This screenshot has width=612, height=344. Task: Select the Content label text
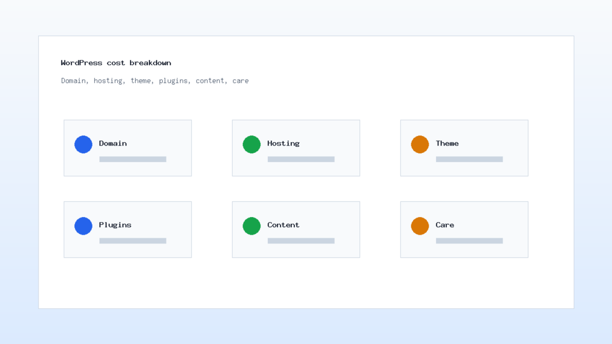[x=283, y=225]
